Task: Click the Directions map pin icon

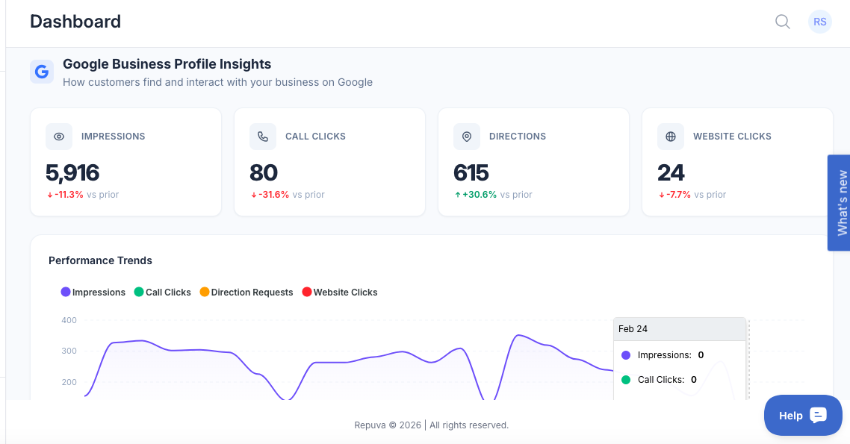Action: (x=467, y=137)
